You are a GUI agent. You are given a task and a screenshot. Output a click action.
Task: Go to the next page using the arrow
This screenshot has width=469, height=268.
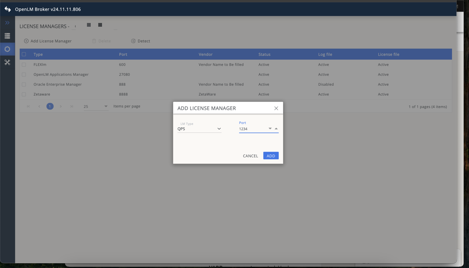pyautogui.click(x=61, y=107)
